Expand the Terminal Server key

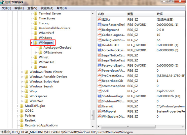tap(31, 13)
